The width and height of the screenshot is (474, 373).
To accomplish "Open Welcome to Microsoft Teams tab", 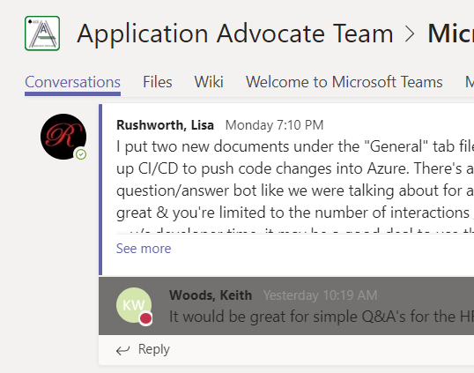I will [x=344, y=82].
